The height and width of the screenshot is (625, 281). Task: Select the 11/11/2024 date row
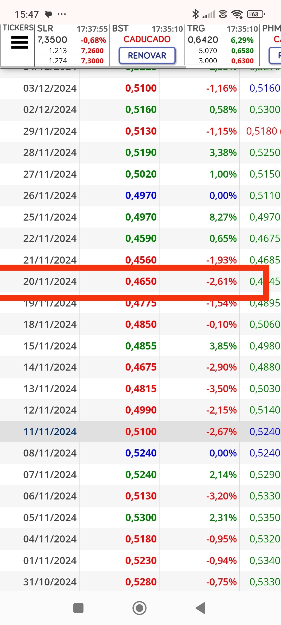click(140, 432)
